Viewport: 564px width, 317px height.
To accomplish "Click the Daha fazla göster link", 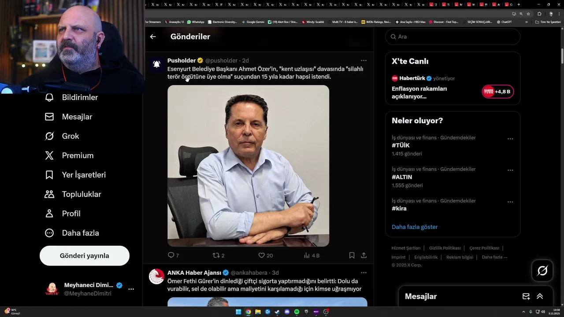I will click(415, 227).
